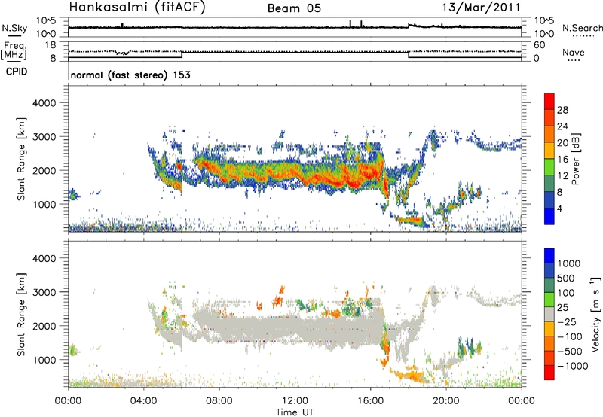Click 'Slant Range [km]' on the velocity panel

click(x=21, y=314)
